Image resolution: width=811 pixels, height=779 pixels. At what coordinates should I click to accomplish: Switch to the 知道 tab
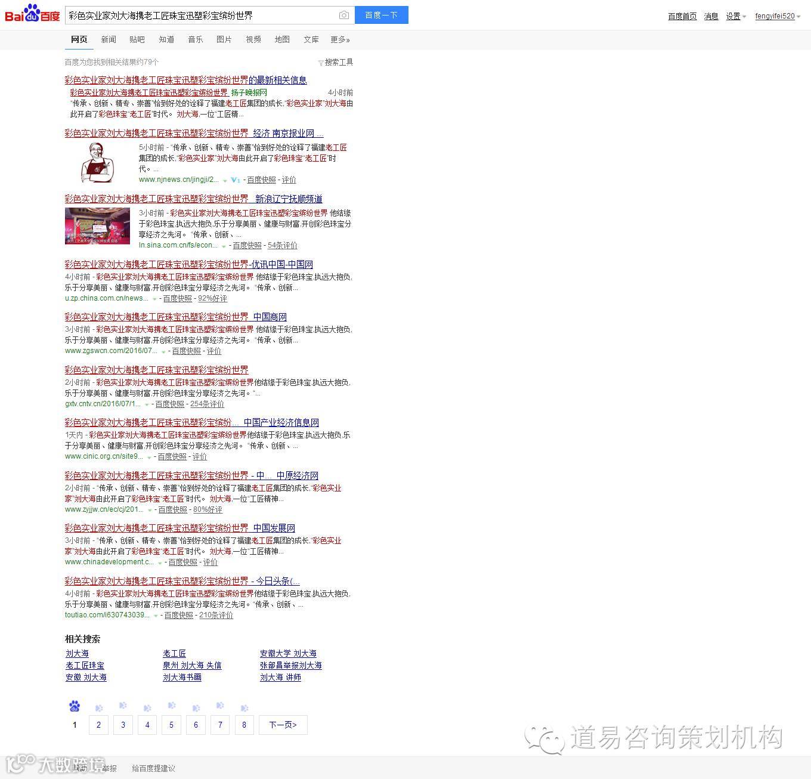(x=166, y=39)
